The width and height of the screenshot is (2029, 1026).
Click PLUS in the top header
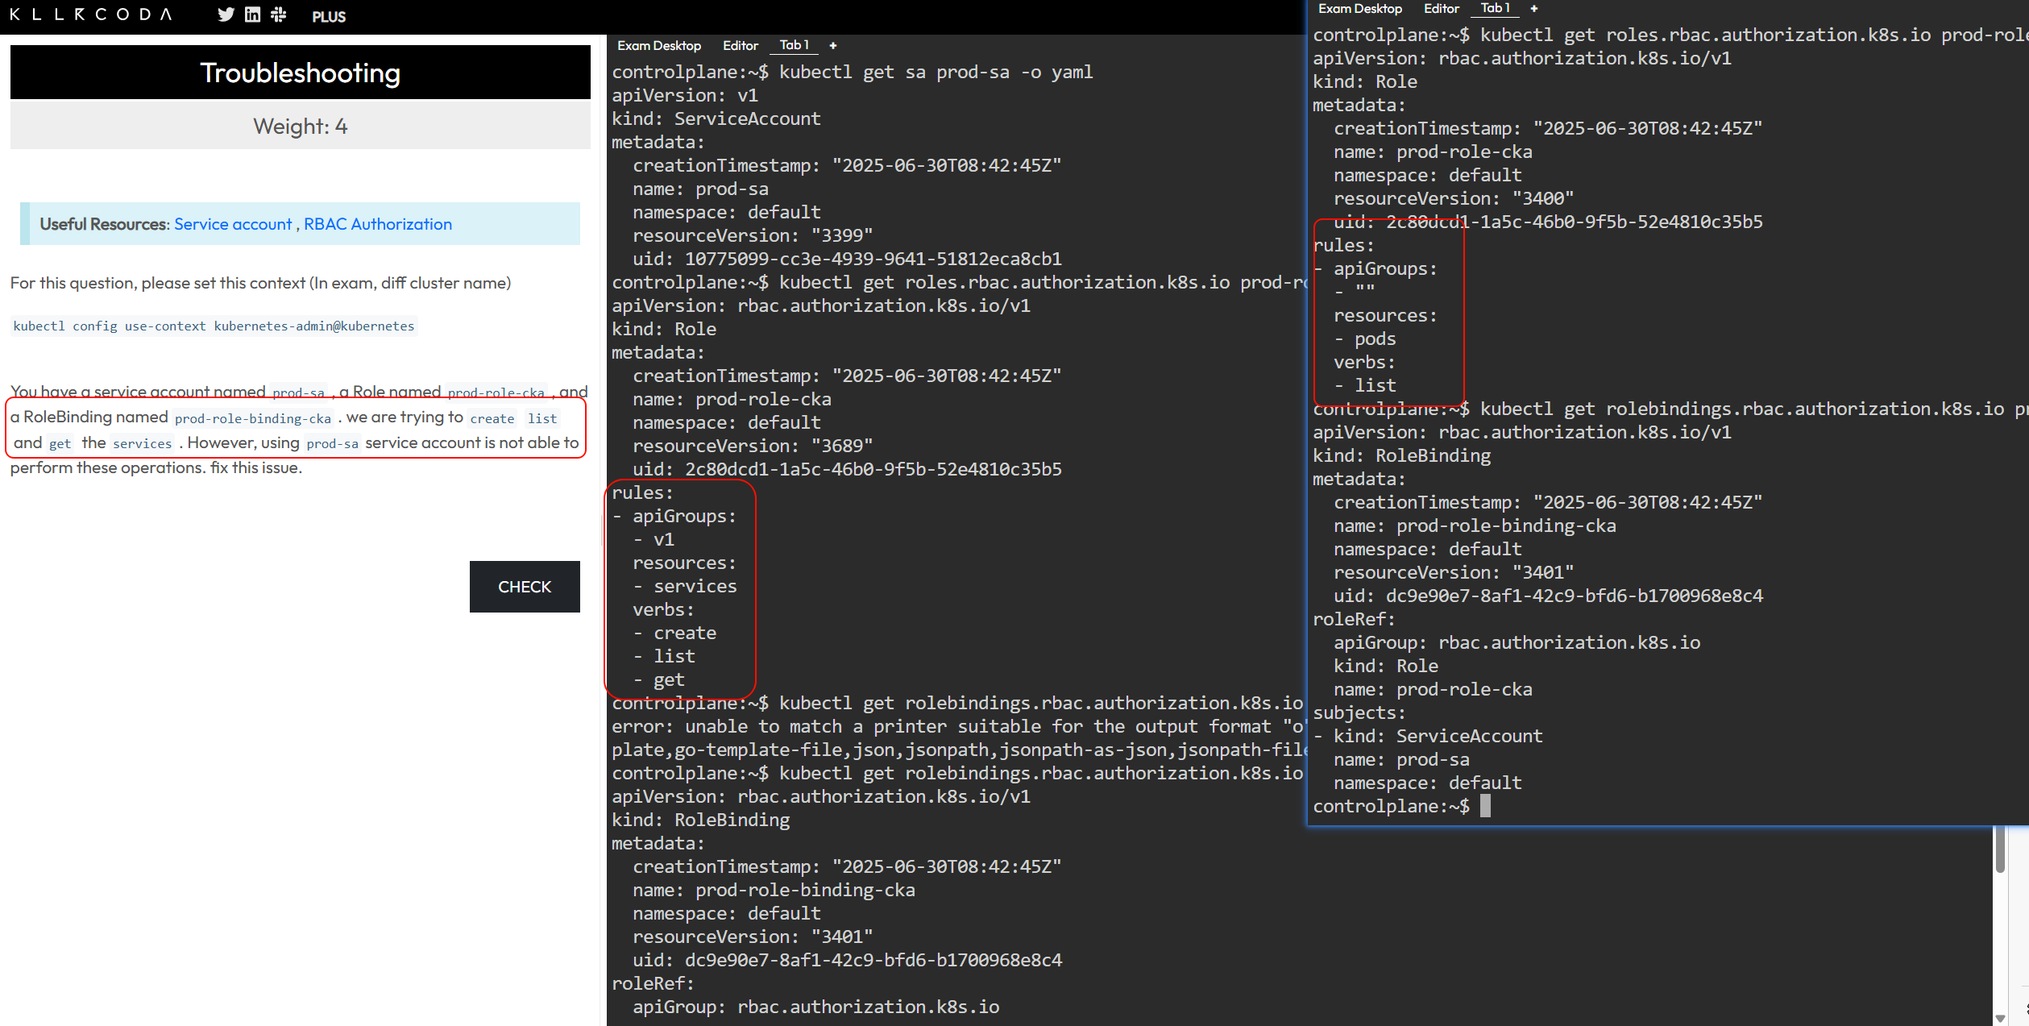pos(329,17)
